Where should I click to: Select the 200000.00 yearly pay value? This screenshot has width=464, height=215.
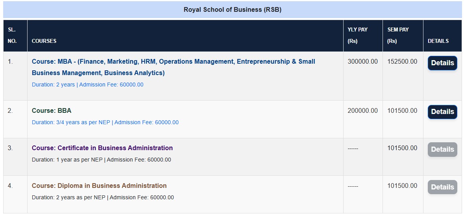[x=362, y=110]
